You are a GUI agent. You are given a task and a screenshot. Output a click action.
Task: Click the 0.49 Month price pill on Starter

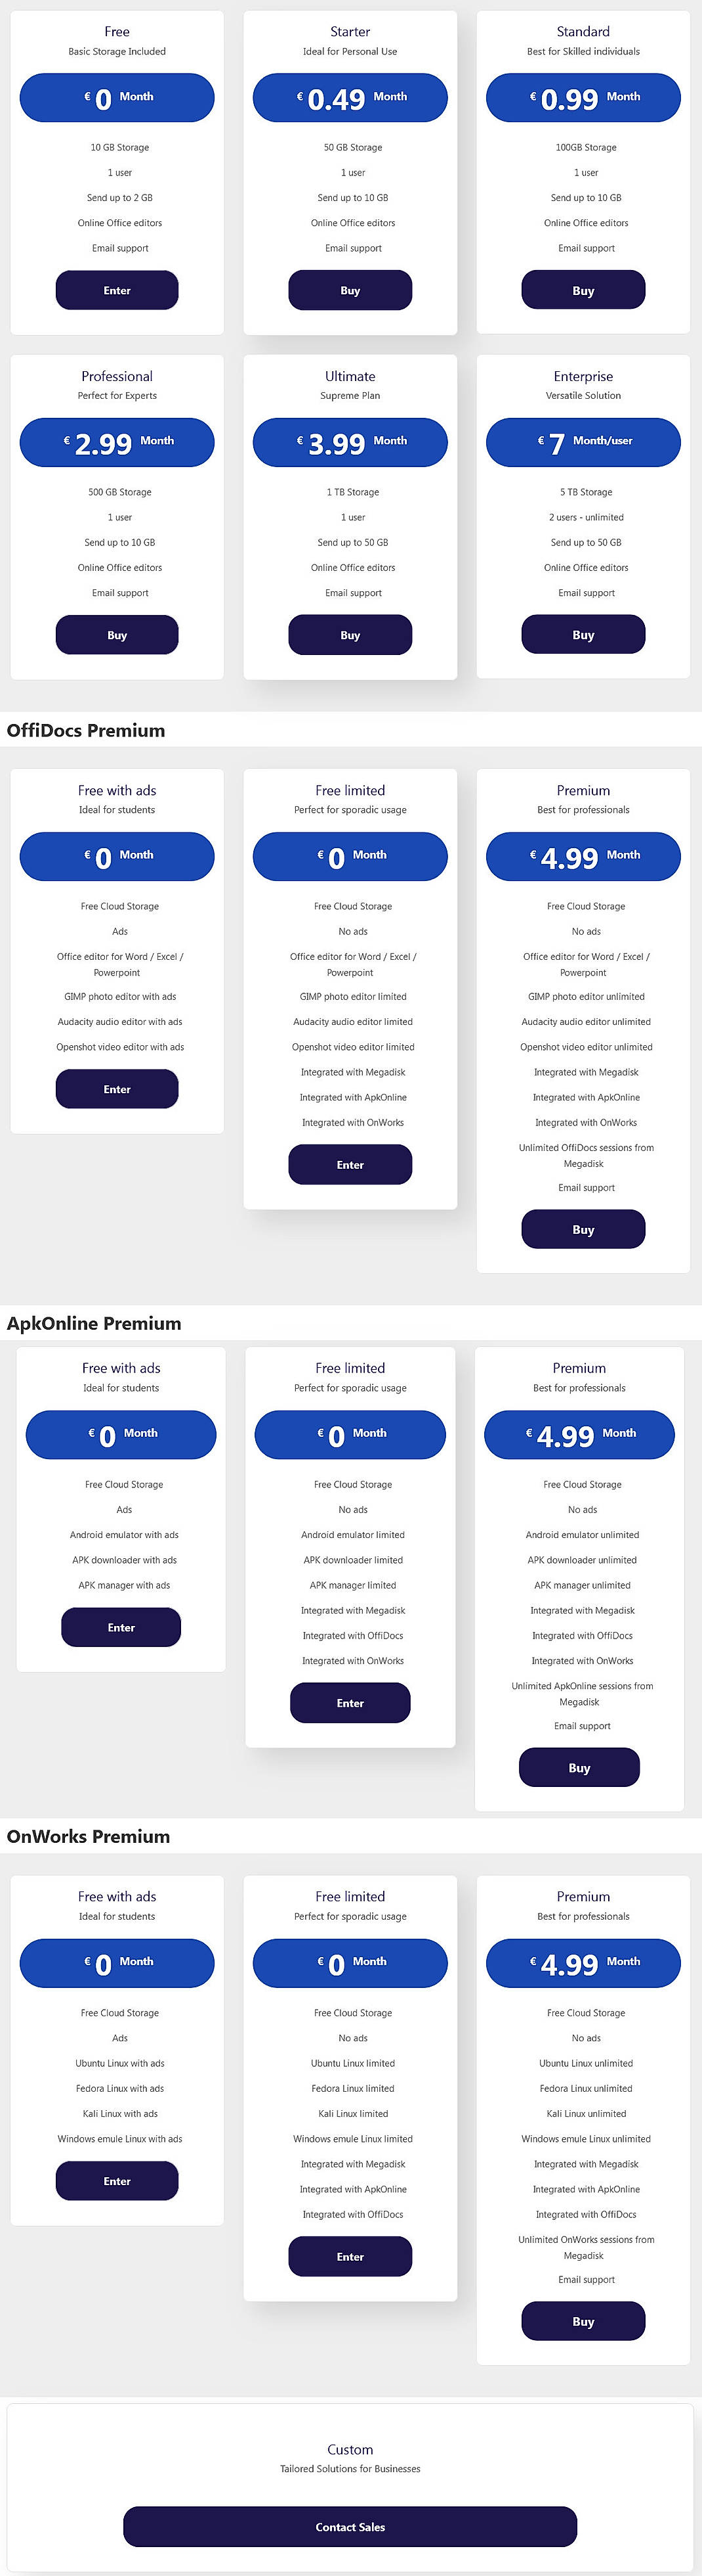(x=350, y=98)
